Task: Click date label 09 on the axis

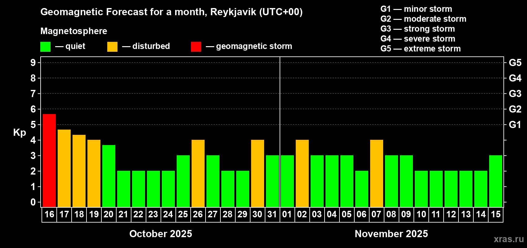Action: 406,214
